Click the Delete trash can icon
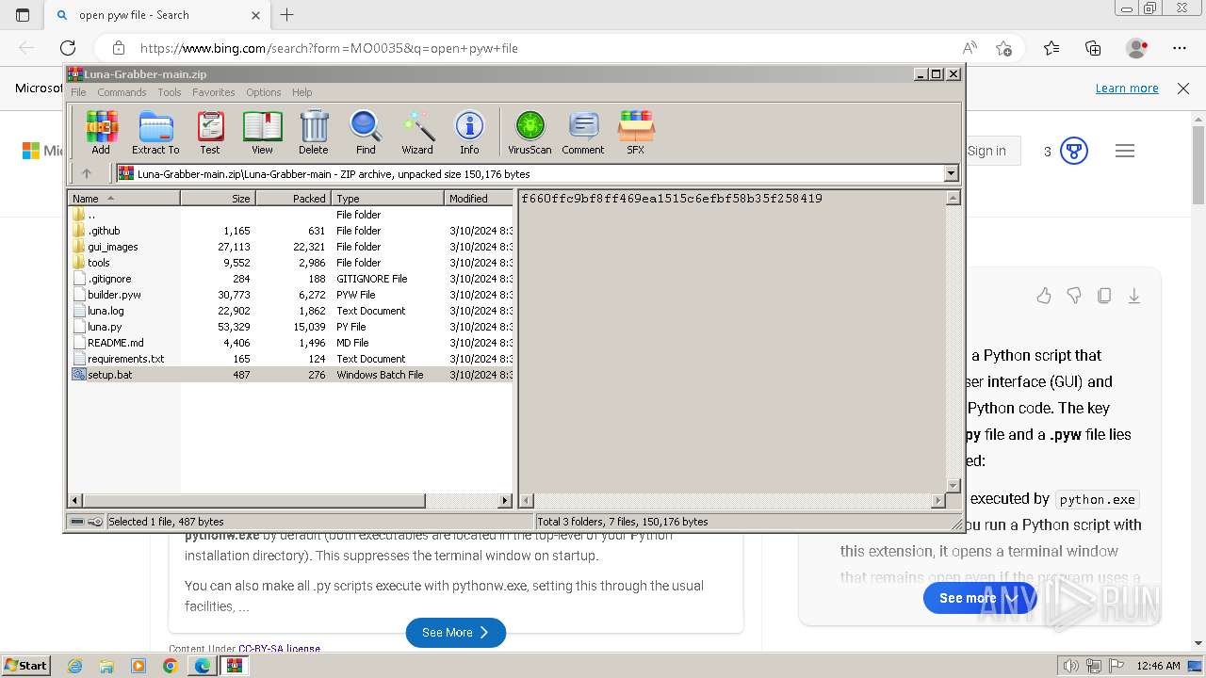 314,132
